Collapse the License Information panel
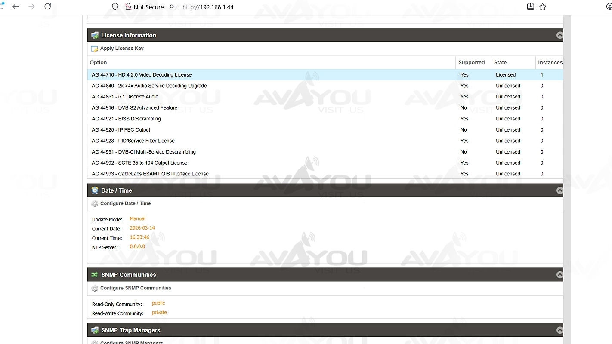 [x=559, y=35]
